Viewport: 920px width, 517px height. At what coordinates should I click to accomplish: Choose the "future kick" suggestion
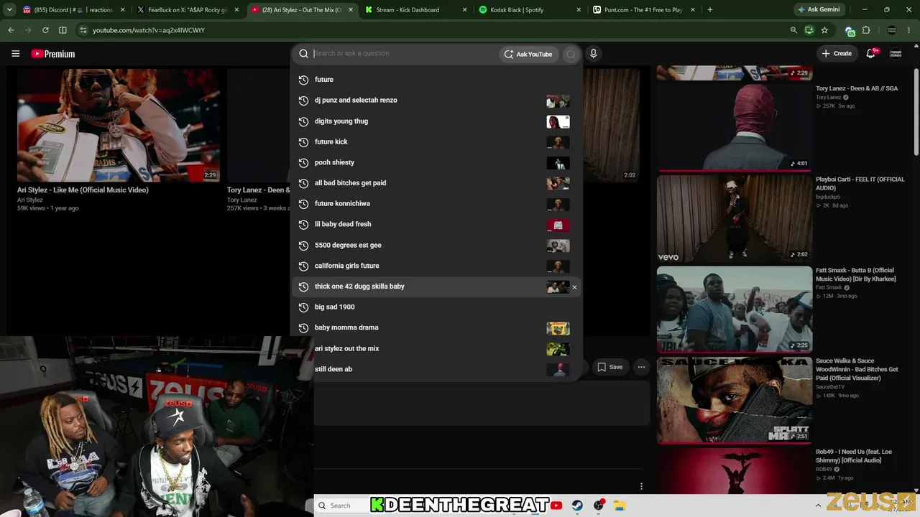[437, 142]
